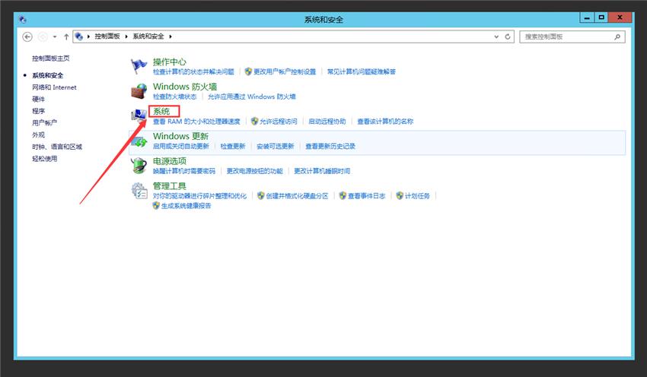The height and width of the screenshot is (377, 647).
Task: Expand the address bar history dropdown
Action: pos(496,36)
